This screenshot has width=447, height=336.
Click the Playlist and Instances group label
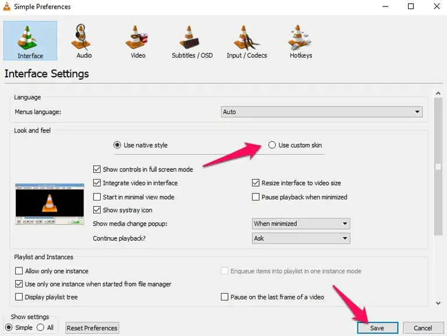tap(44, 257)
